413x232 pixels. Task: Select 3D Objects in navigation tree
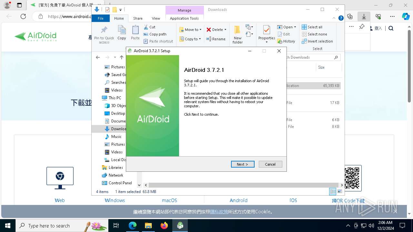[x=115, y=106]
